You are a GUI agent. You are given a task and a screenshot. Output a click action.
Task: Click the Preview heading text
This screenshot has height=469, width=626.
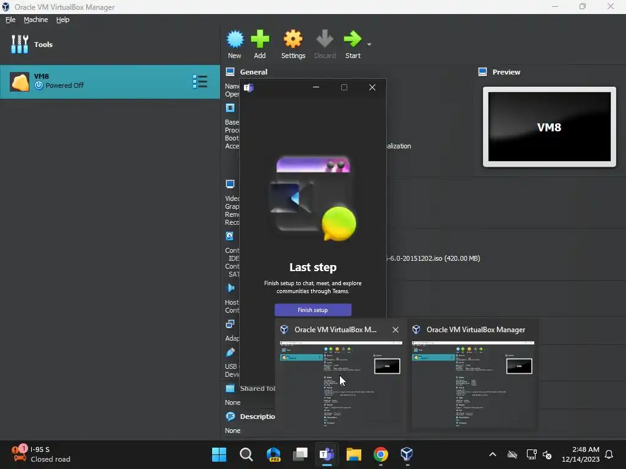506,72
